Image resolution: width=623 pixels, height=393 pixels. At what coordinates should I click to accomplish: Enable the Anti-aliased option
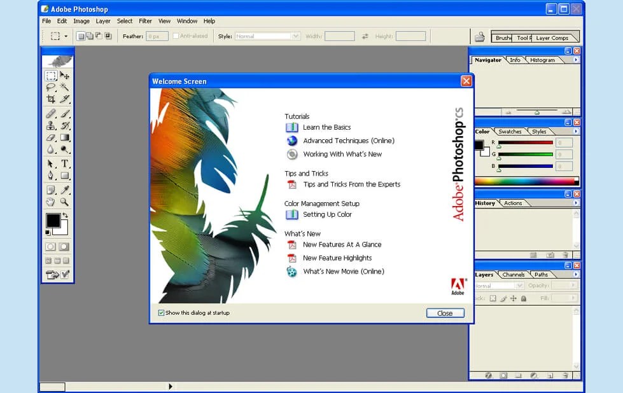click(176, 36)
